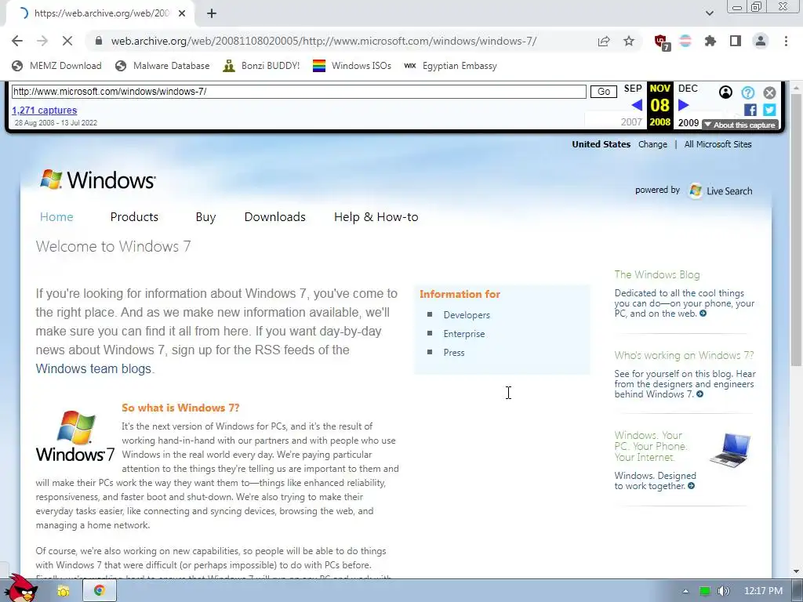
Task: Share capture on Facebook icon
Action: (x=750, y=110)
